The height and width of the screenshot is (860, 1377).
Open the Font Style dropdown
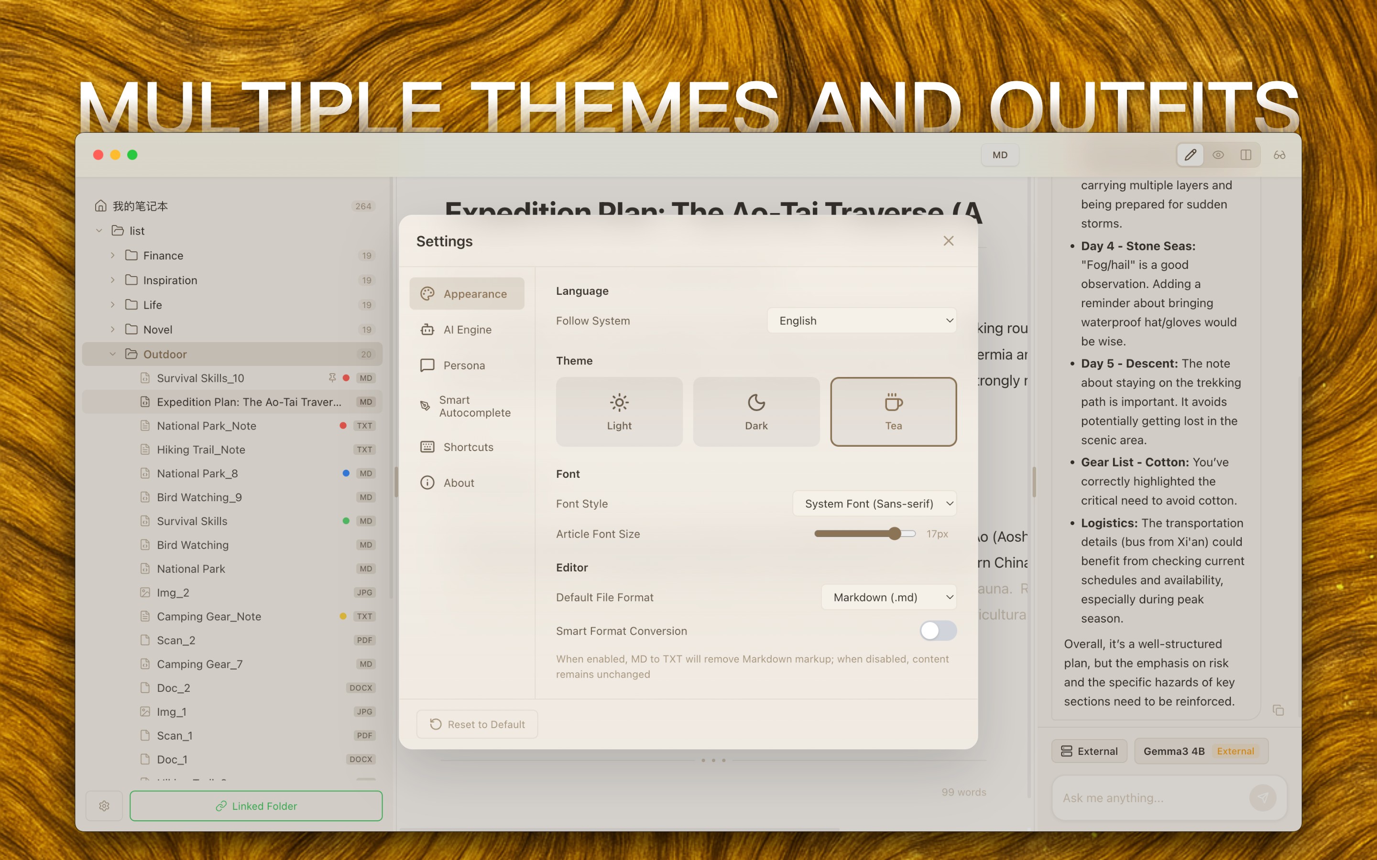coord(874,503)
